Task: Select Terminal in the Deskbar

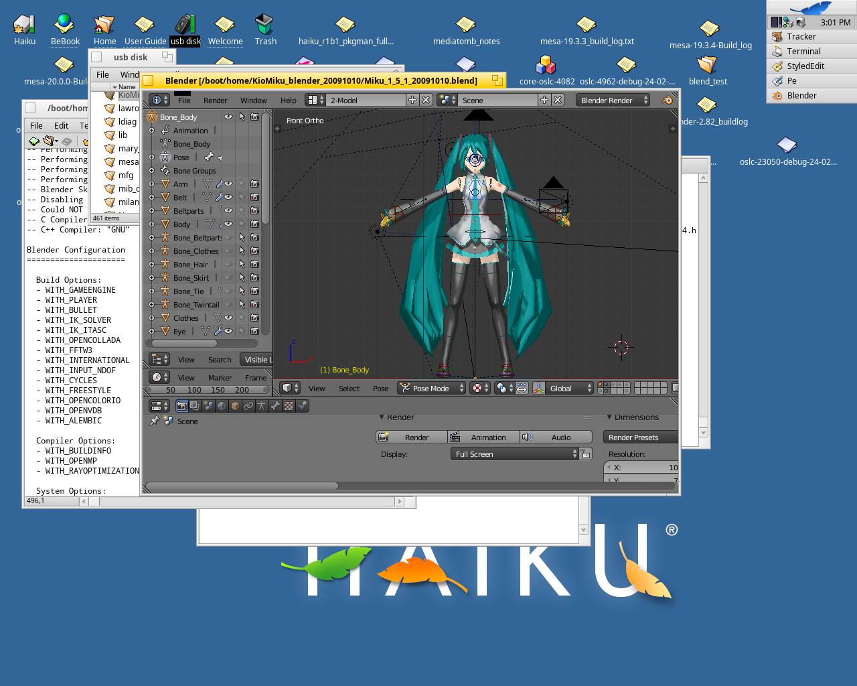Action: pyautogui.click(x=811, y=52)
